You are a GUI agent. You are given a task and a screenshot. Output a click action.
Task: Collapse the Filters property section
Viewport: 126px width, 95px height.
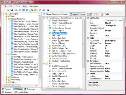[x=88, y=74]
